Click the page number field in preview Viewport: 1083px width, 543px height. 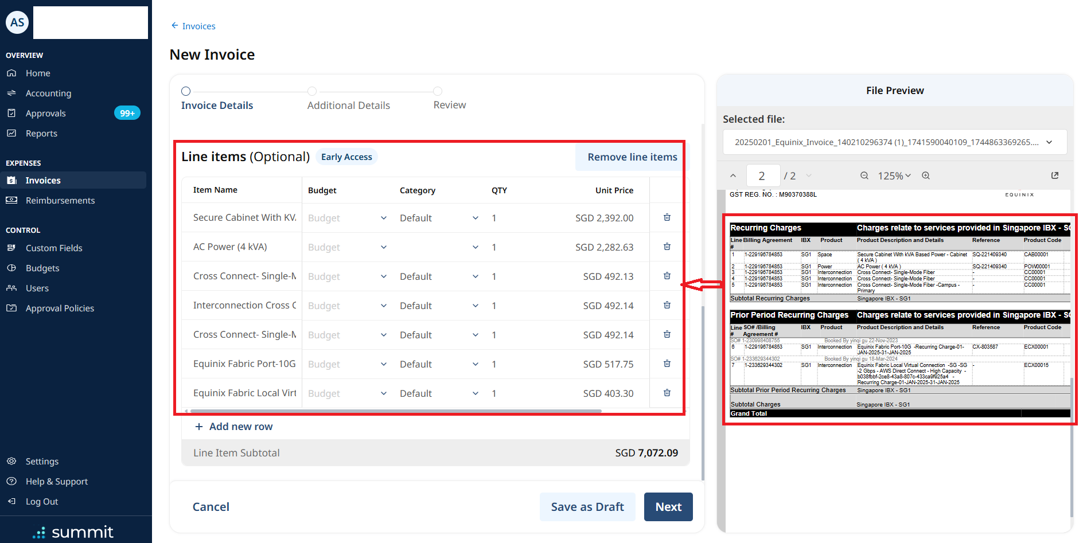point(763,175)
